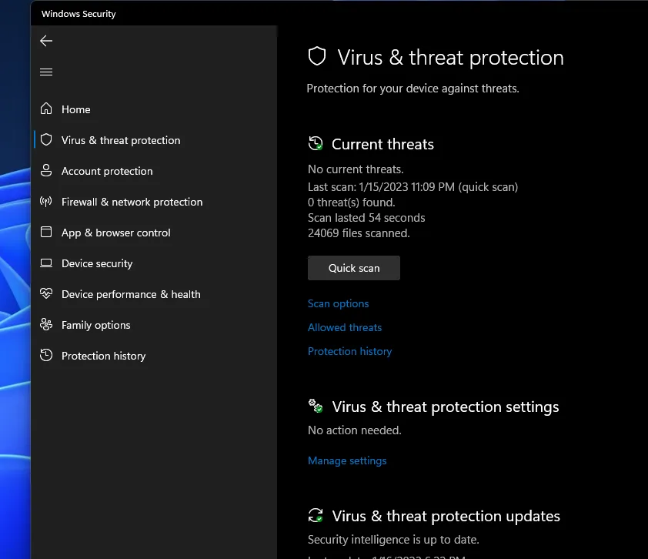Screen dimensions: 648x559
Task: Click the Home house icon
Action: (x=46, y=109)
